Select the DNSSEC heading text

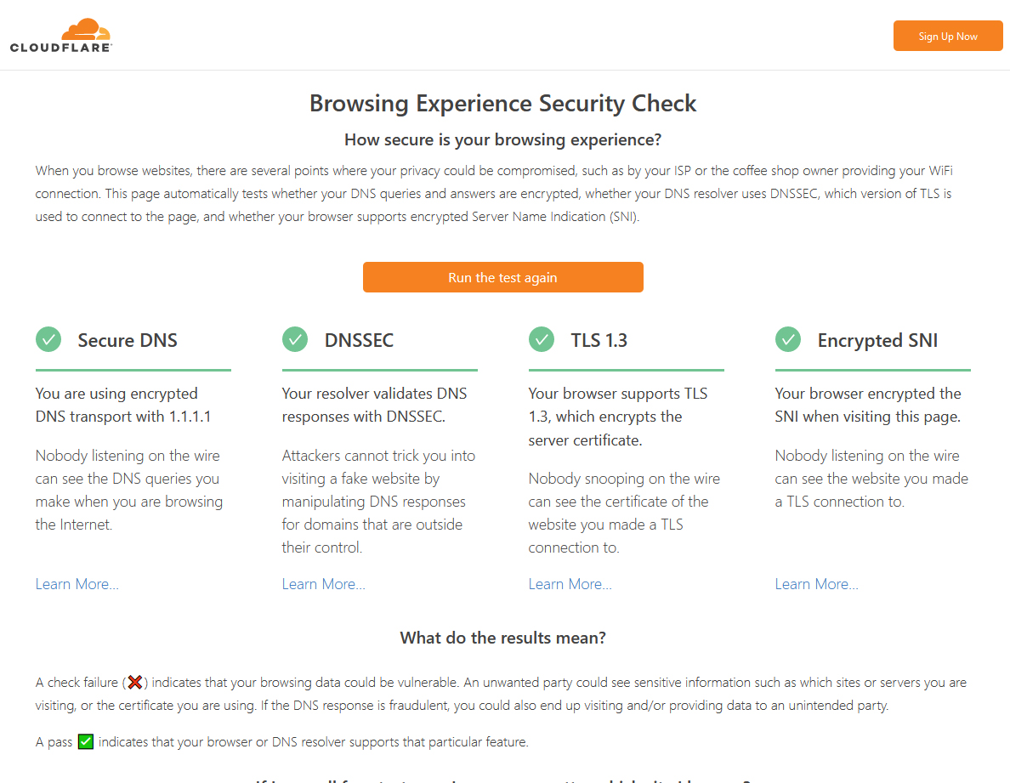[x=359, y=341]
